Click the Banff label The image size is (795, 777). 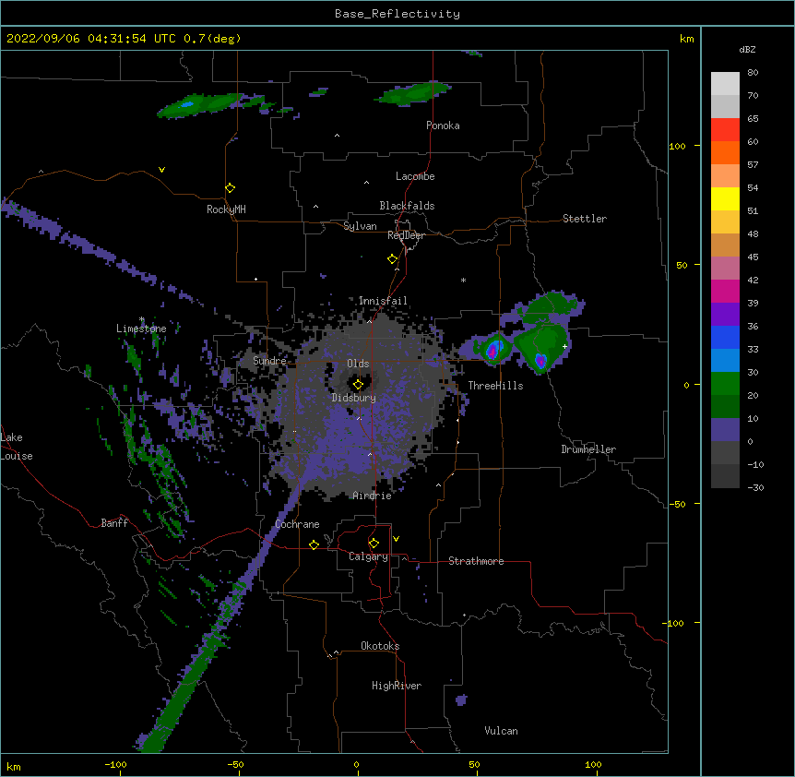(x=114, y=523)
